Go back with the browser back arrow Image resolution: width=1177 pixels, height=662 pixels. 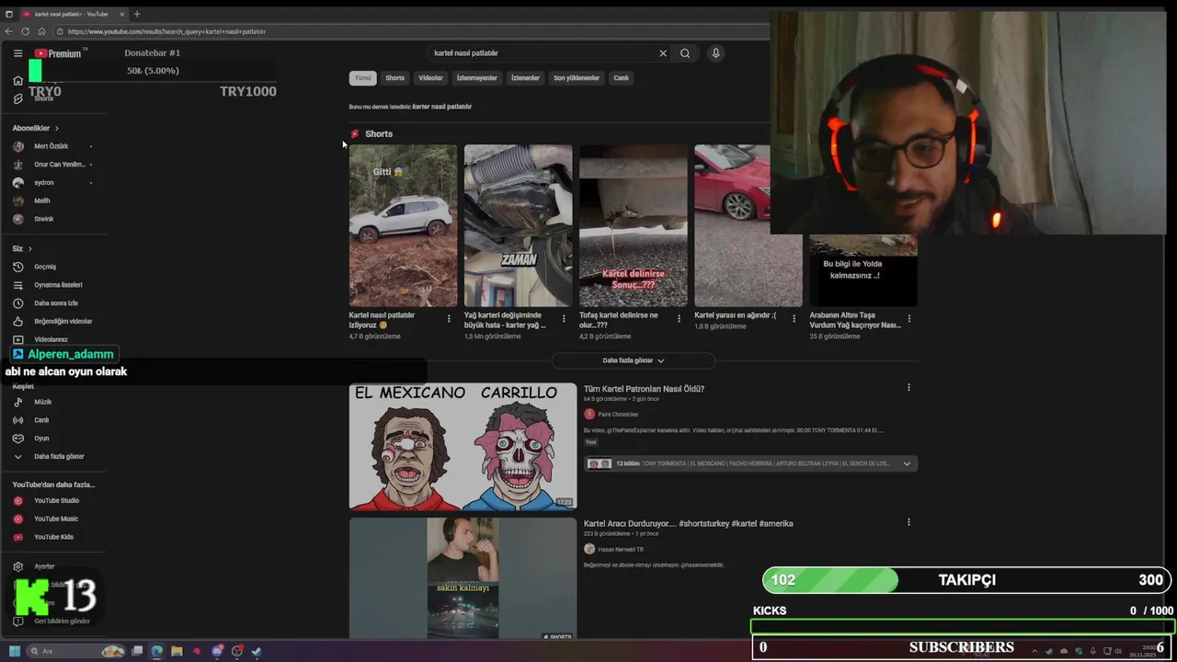tap(10, 31)
